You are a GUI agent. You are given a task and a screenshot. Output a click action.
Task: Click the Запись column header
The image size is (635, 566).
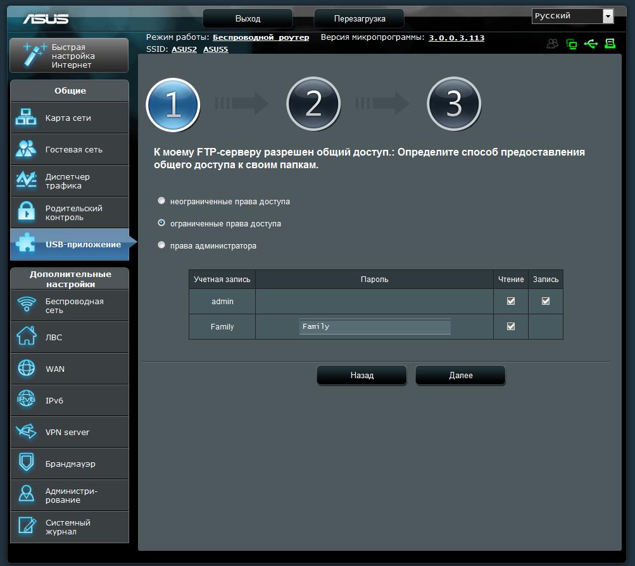(546, 279)
